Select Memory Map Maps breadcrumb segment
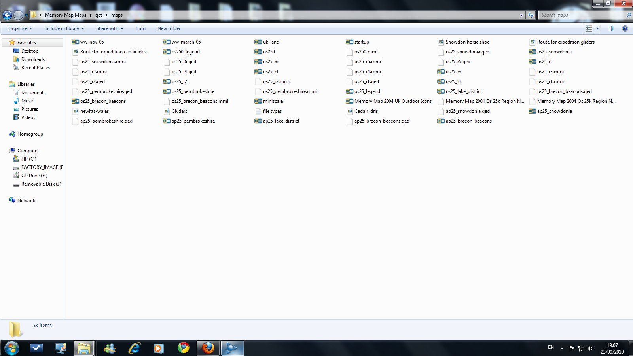This screenshot has width=633, height=356. click(66, 15)
